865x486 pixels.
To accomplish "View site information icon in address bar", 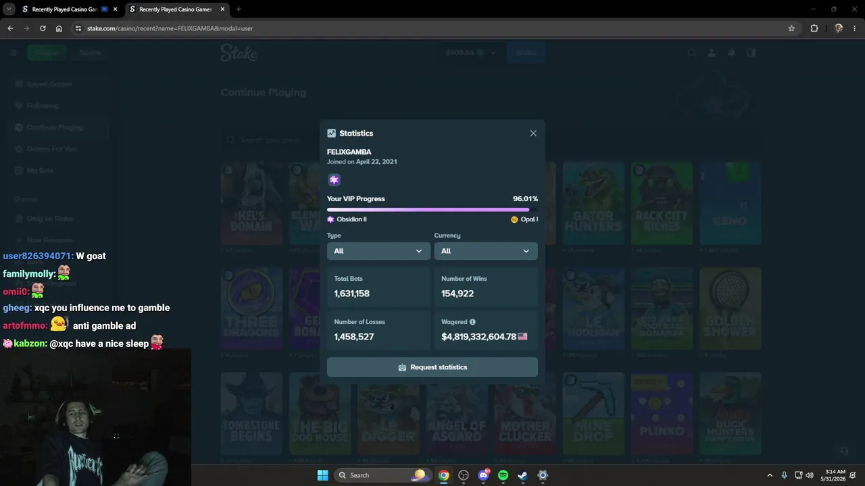I will (78, 28).
